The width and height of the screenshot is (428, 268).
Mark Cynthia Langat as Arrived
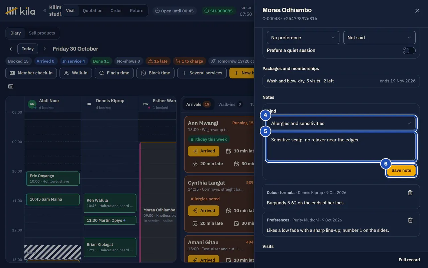point(204,211)
